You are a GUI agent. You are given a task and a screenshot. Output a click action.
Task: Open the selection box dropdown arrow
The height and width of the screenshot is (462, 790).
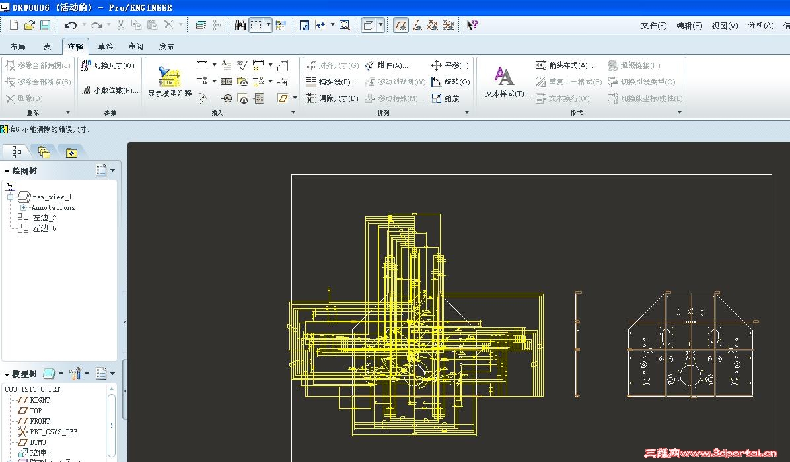point(269,24)
